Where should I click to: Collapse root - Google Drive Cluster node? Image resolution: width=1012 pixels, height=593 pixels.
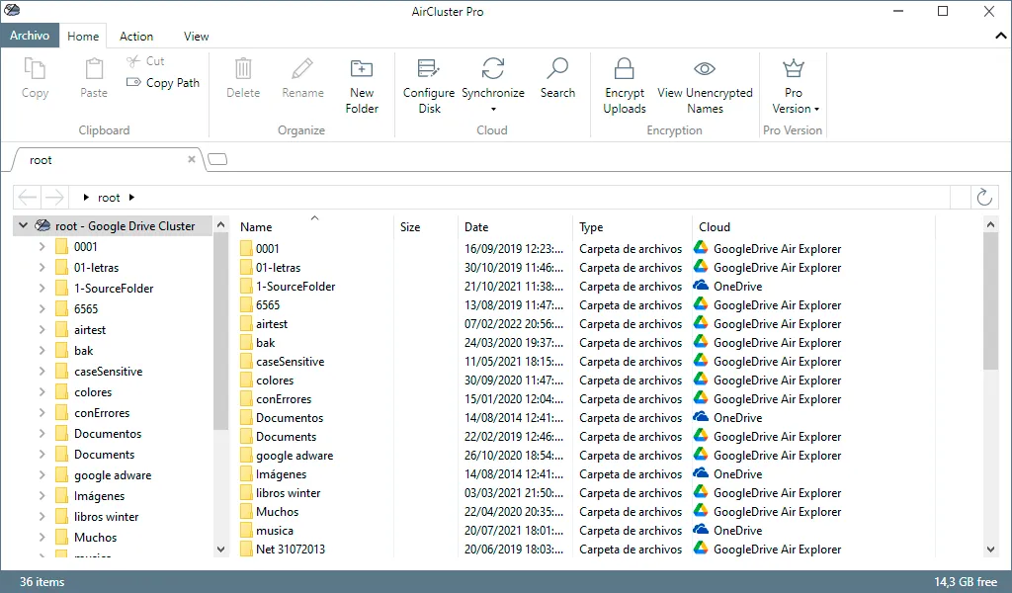(x=24, y=225)
